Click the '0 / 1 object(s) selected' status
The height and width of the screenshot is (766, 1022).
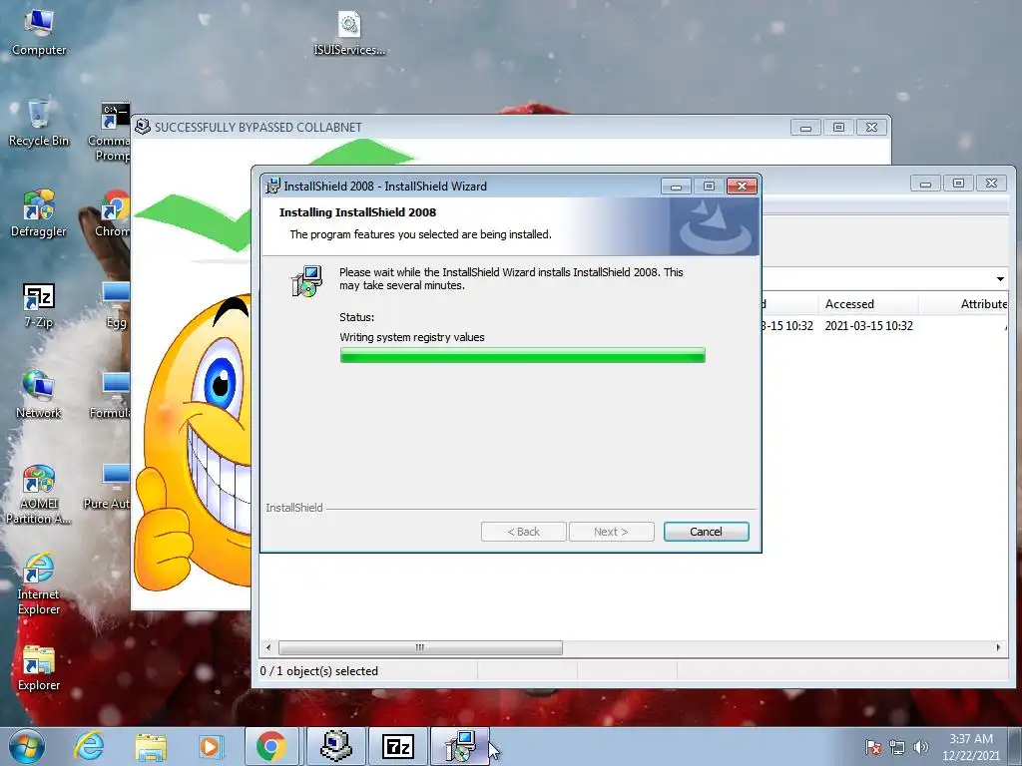[x=318, y=671]
